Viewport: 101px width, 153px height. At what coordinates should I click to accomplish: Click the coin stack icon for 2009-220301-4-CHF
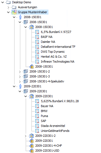click(x=31, y=146)
